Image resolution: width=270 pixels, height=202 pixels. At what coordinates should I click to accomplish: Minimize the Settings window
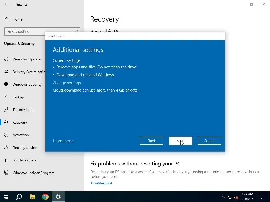click(239, 4)
